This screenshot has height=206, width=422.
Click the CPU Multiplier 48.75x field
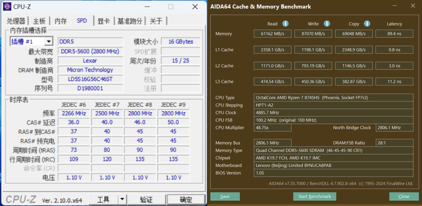click(x=272, y=128)
